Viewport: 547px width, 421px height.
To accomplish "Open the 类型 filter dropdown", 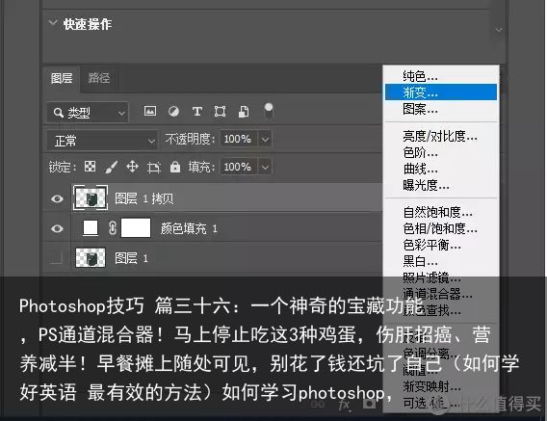I will tap(88, 113).
